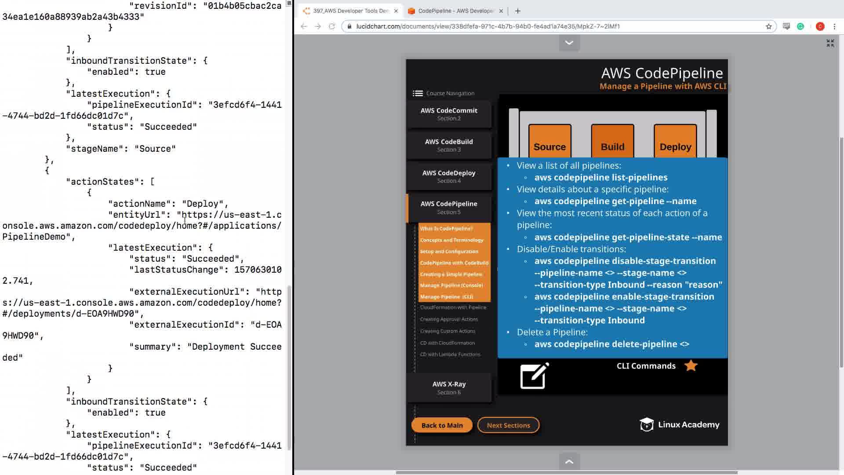Click the orange star icon

(691, 365)
